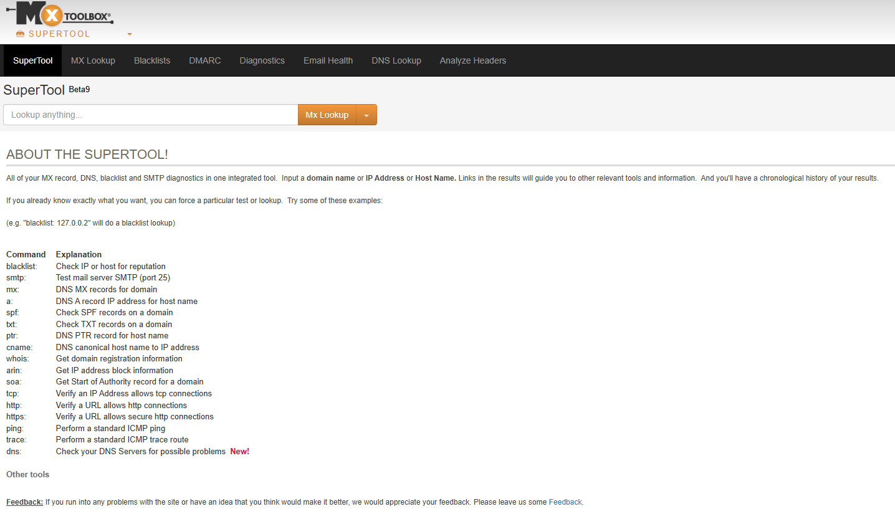Click the orange toolbox icon beside SUPERTOOL
Screen dimensions: 895x519
[x=20, y=34]
